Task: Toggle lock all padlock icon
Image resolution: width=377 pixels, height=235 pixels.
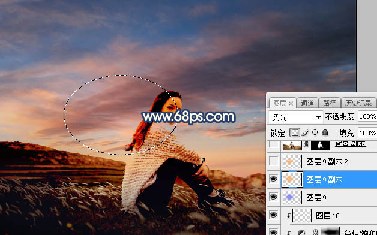Action: pos(325,132)
